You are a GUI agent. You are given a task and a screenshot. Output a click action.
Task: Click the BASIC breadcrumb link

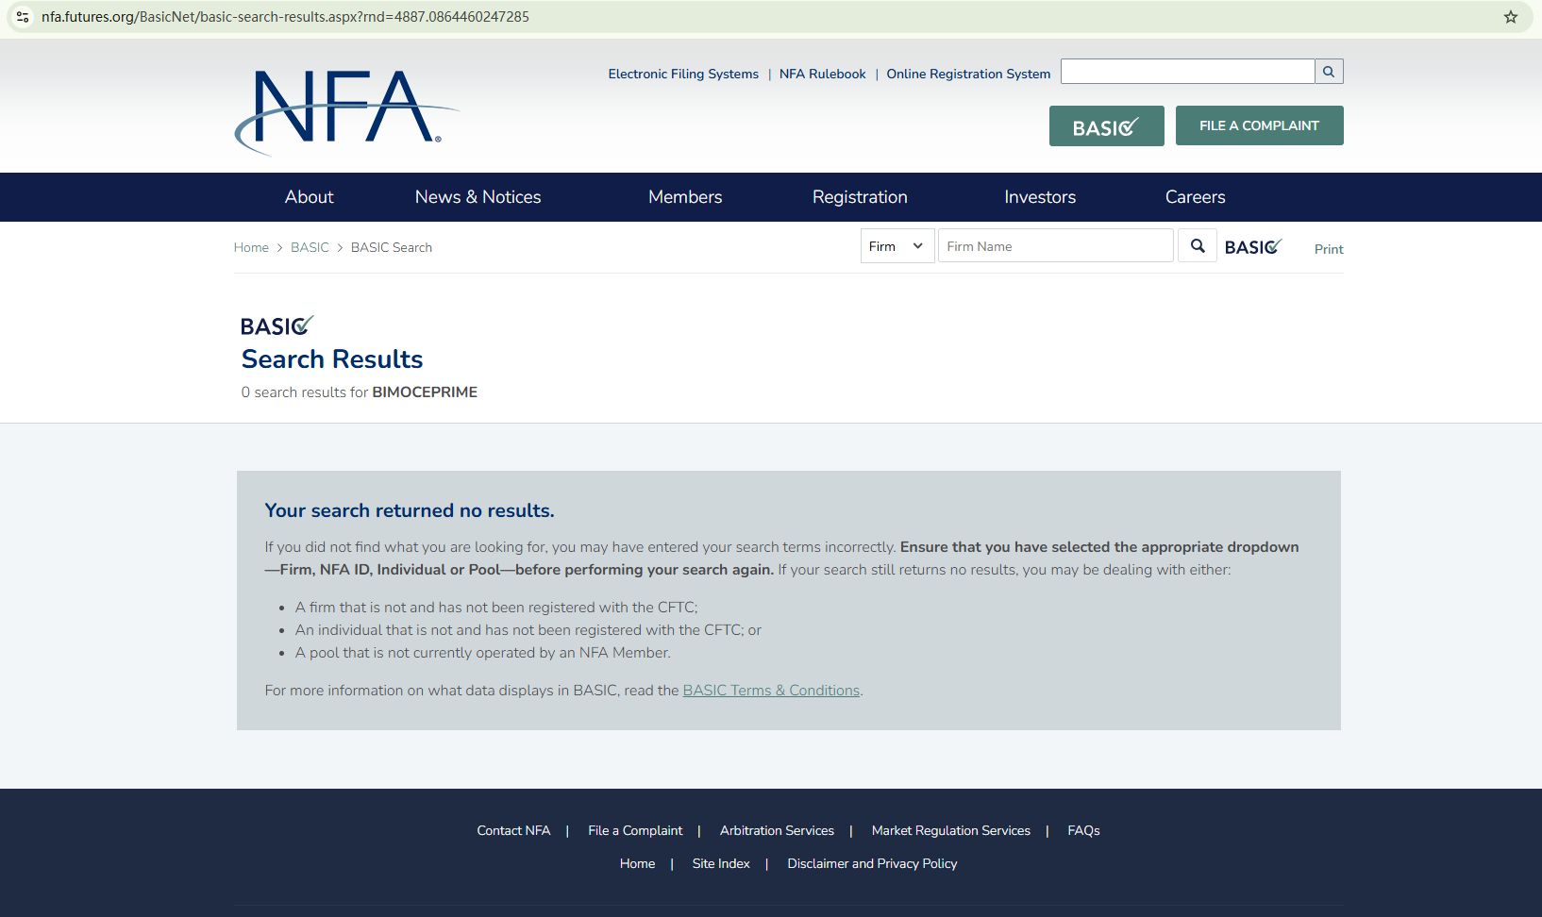pos(310,247)
